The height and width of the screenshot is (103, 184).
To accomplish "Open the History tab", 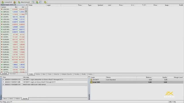I will (38, 74).
